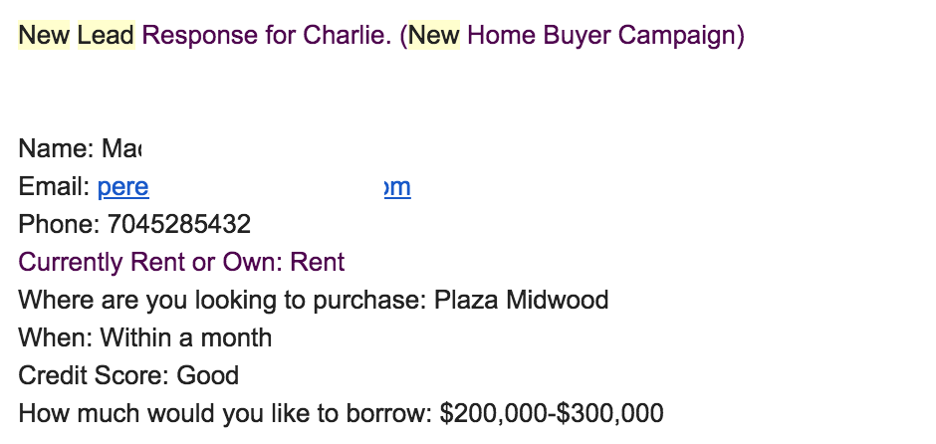936x444 pixels.
Task: Click the highlighted word "Lead"
Action: [x=105, y=36]
